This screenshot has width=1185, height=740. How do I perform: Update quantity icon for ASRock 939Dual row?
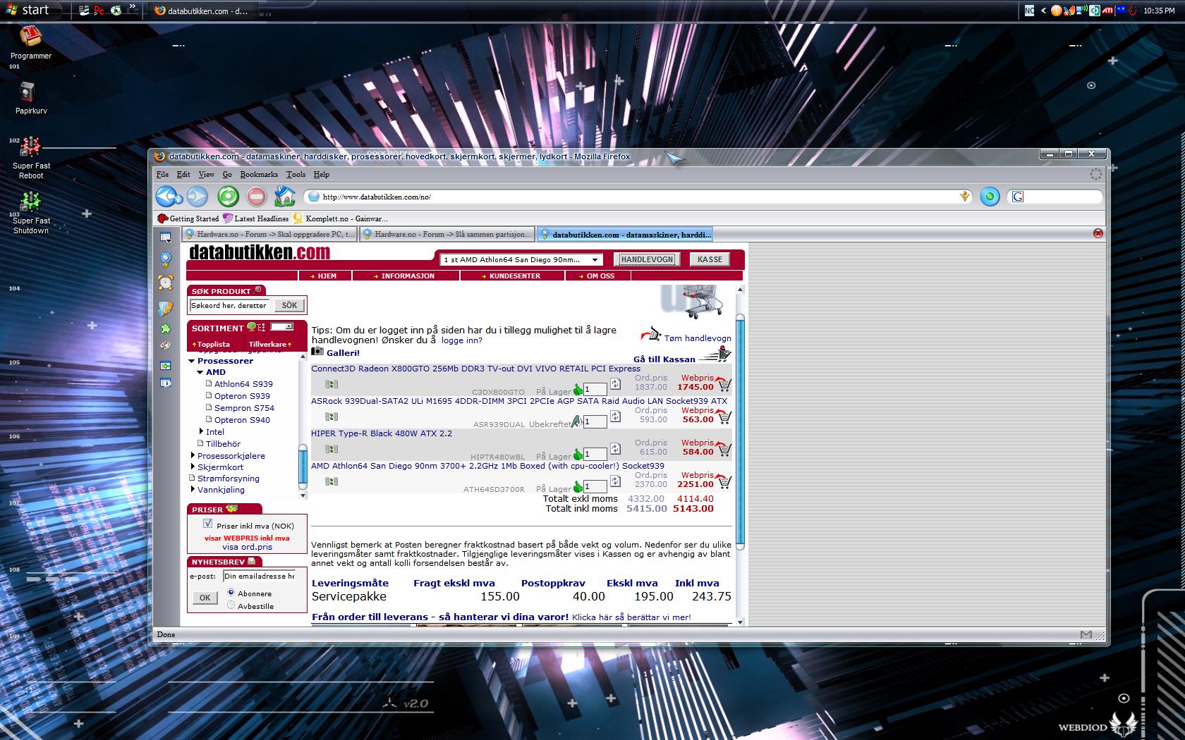(615, 417)
